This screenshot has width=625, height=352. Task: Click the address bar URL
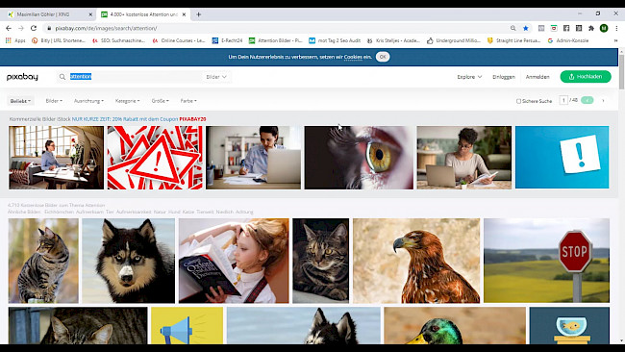(106, 28)
